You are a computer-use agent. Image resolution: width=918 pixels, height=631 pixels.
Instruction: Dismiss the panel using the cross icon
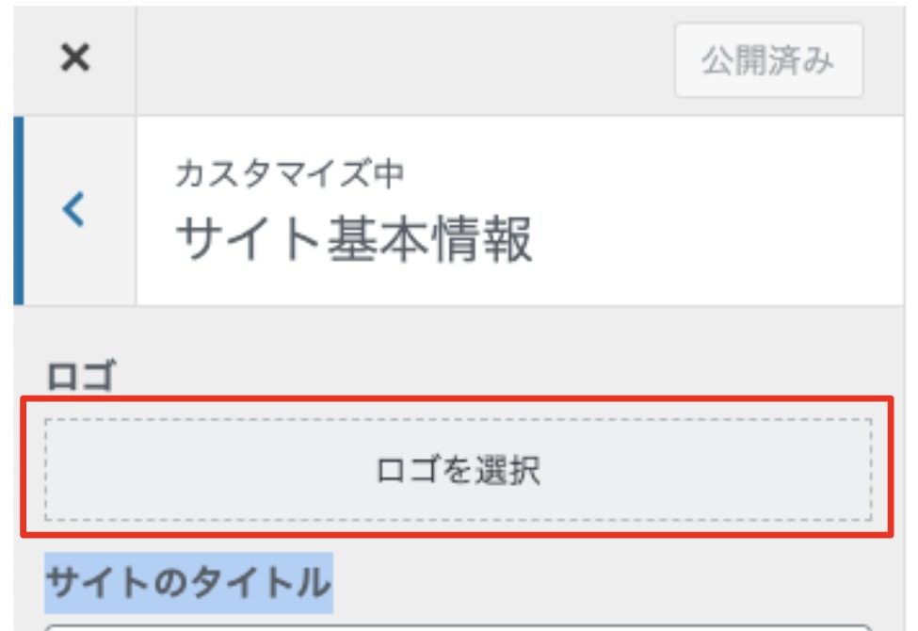point(75,59)
